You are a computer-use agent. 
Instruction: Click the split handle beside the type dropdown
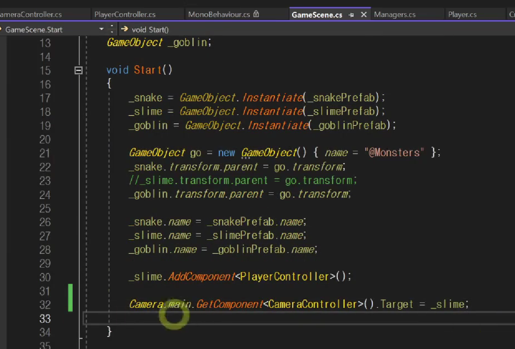click(x=112, y=29)
